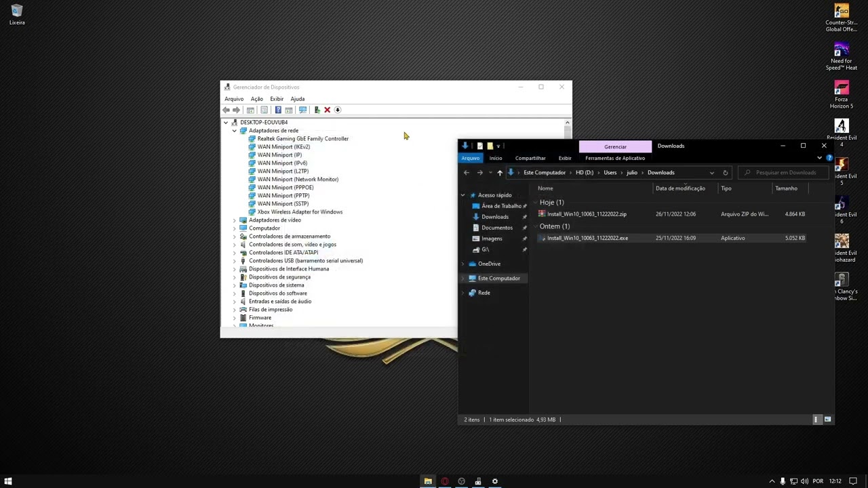Select Rede in Explorer sidebar
868x488 pixels.
pos(484,293)
